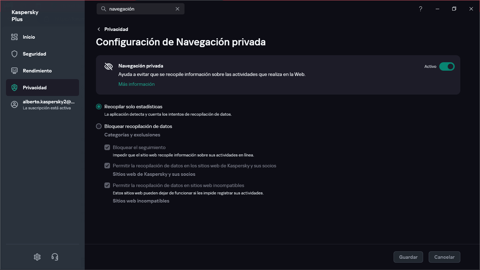Select the Seguridad shield icon

tap(14, 54)
